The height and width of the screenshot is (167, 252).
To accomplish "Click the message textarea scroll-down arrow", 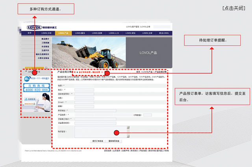I will click(128, 136).
